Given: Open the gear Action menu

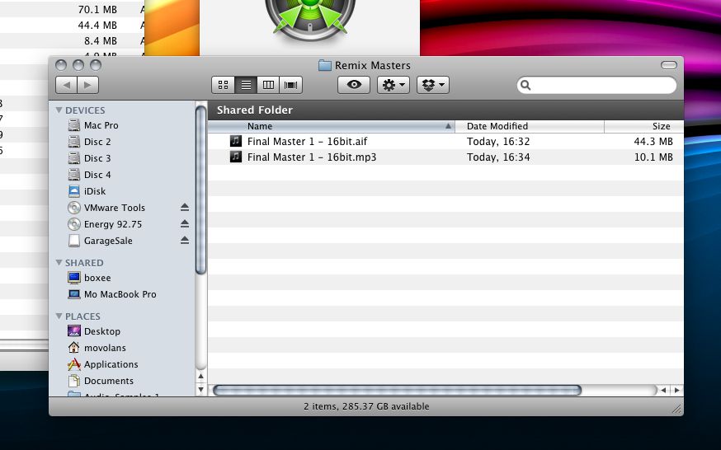Looking at the screenshot, I should pyautogui.click(x=393, y=85).
